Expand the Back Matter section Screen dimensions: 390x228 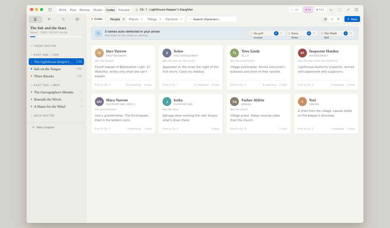[44, 115]
